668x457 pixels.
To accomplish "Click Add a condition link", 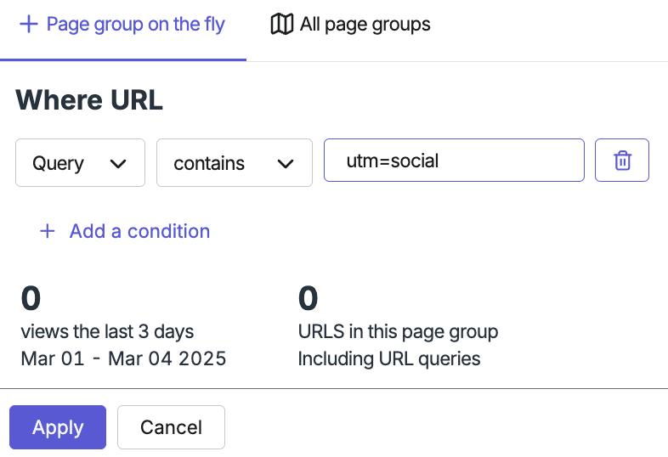I will click(125, 231).
